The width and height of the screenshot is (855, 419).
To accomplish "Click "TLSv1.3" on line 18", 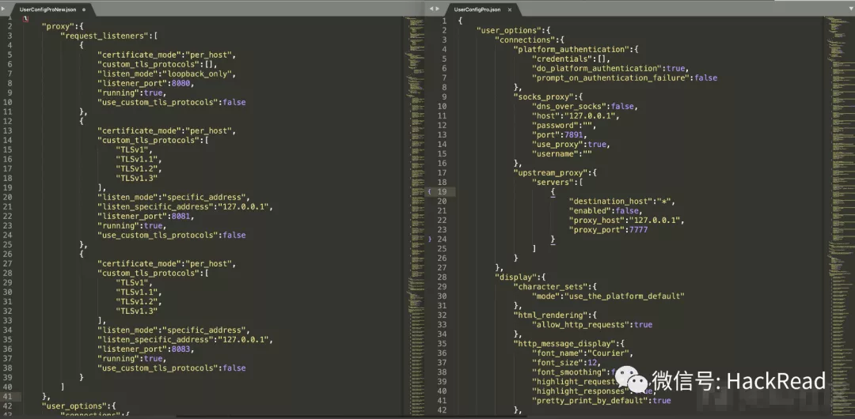I will click(137, 178).
